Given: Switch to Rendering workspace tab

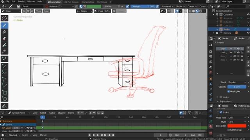Looking at the screenshot, I should [x=102, y=2].
